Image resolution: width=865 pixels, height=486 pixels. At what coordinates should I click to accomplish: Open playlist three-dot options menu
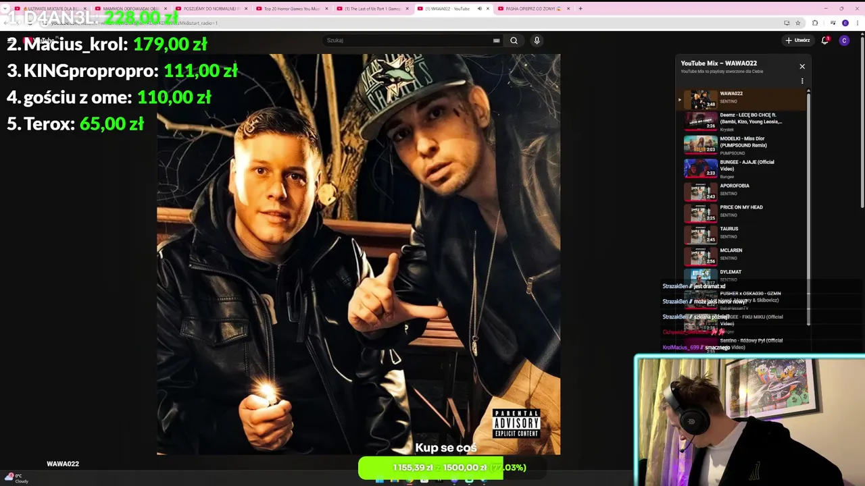[x=802, y=81]
